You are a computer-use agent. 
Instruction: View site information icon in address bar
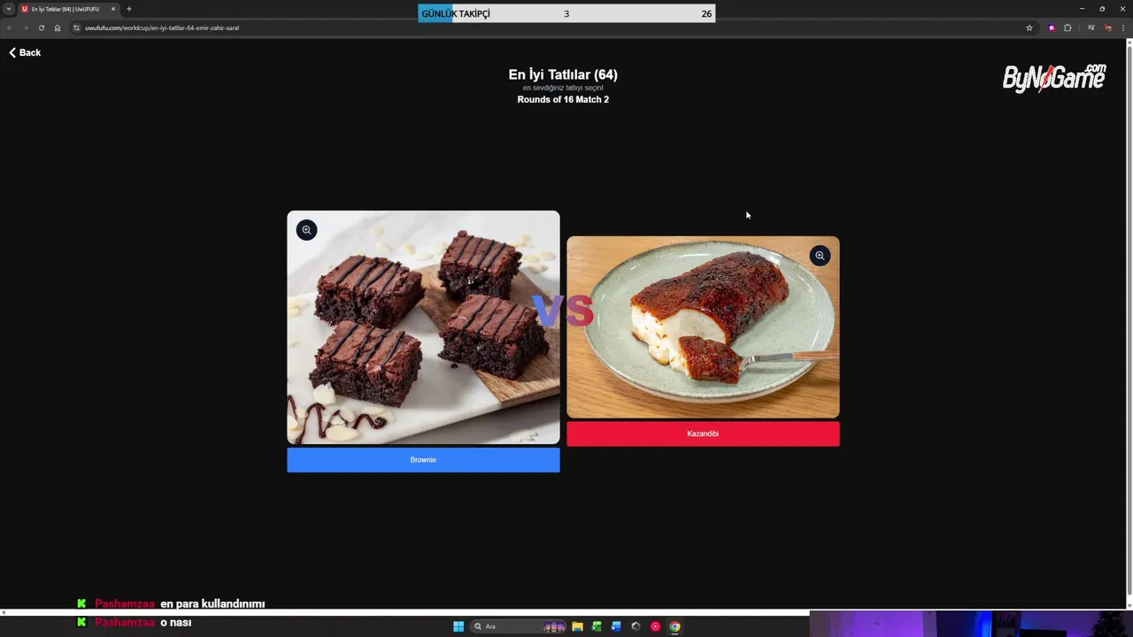coord(76,27)
